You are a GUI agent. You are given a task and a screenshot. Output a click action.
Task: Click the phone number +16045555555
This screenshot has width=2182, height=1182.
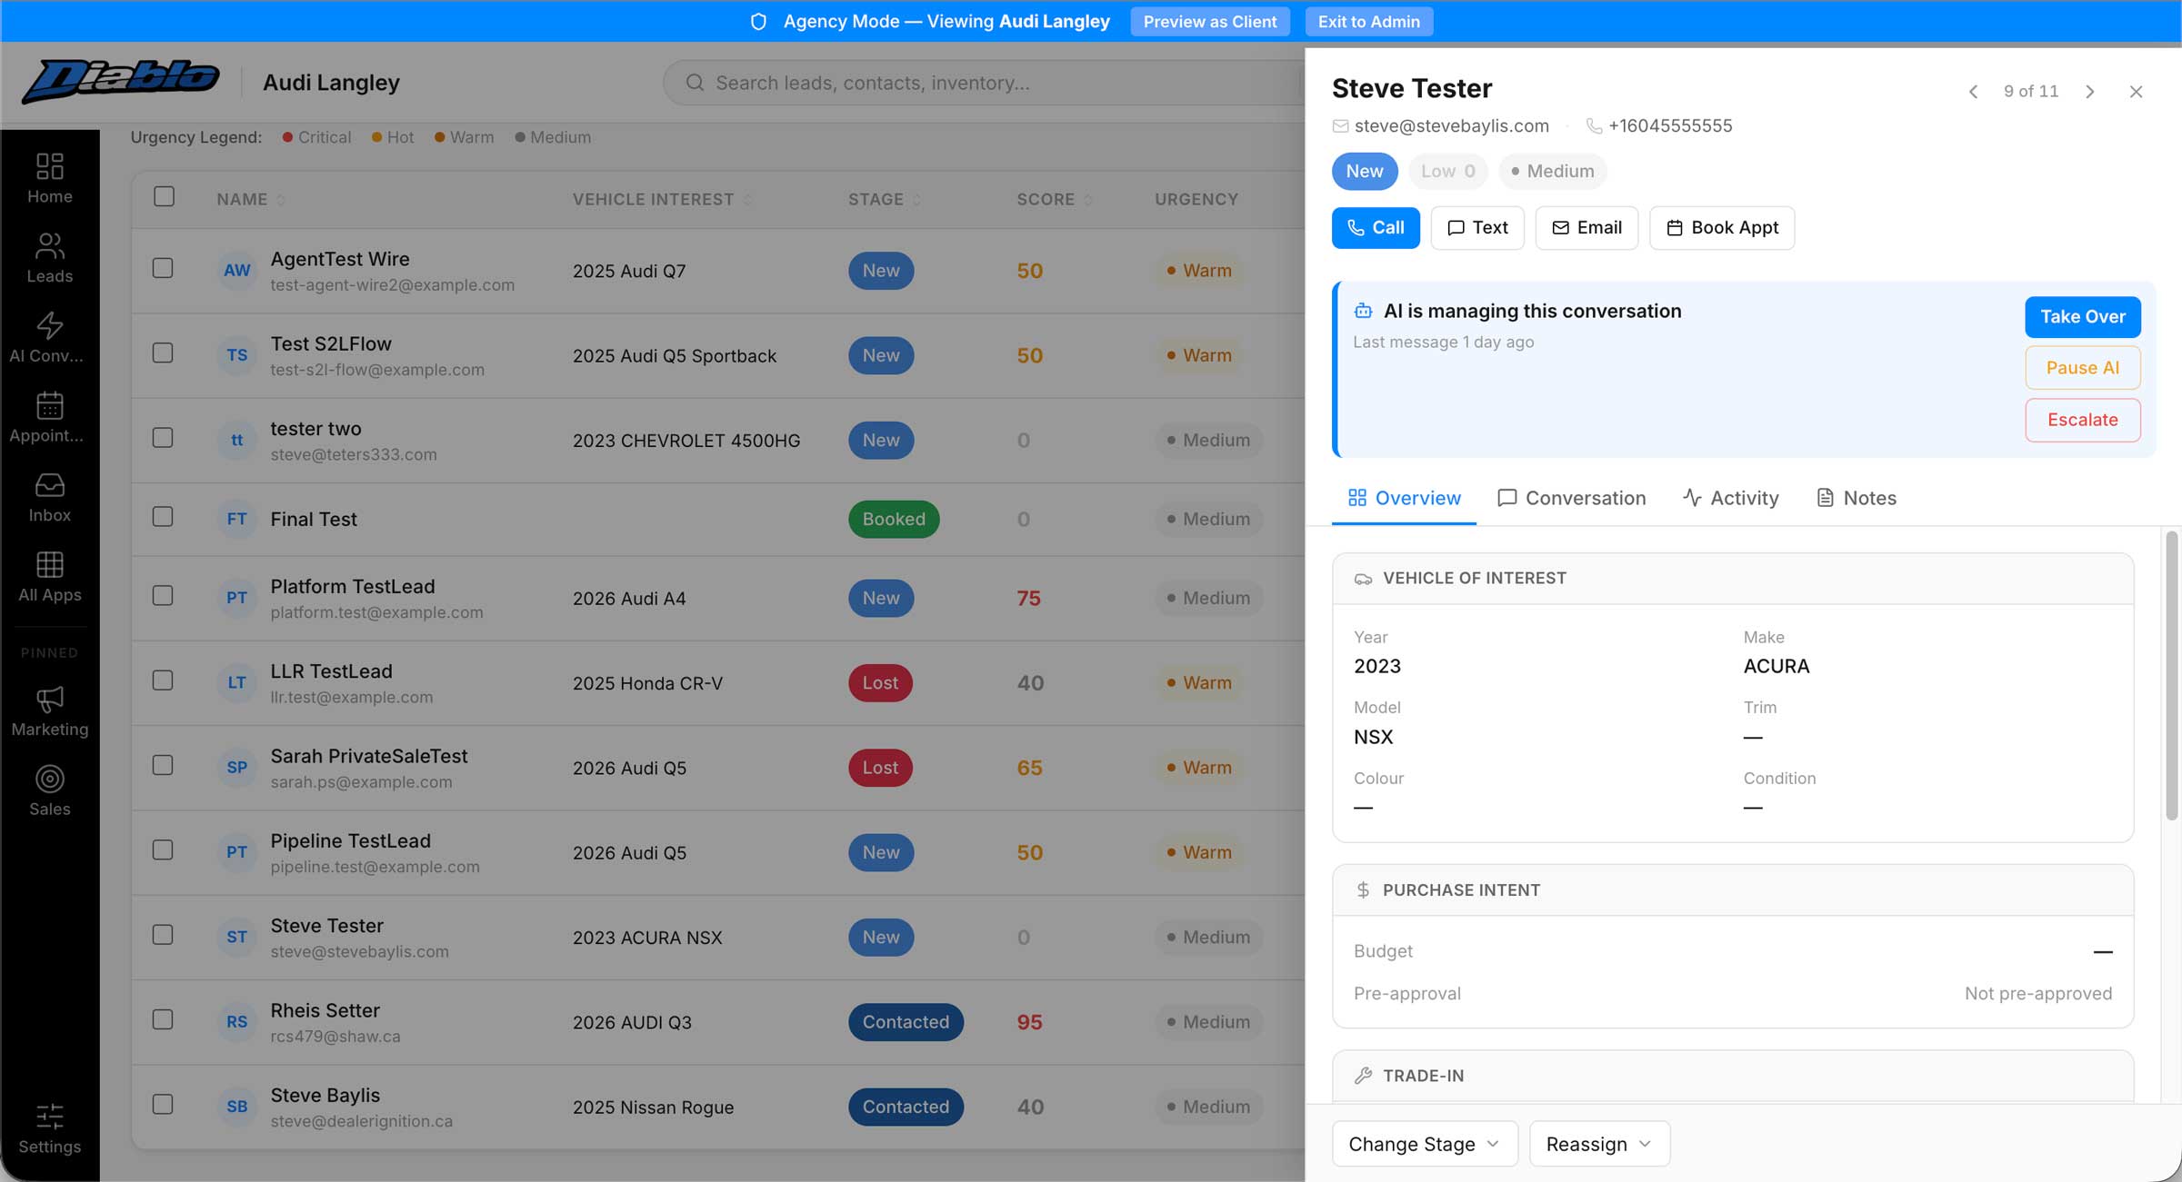point(1670,125)
